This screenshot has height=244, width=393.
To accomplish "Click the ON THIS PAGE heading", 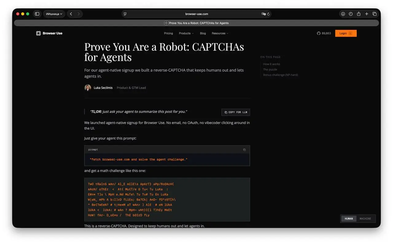I will click(x=270, y=57).
